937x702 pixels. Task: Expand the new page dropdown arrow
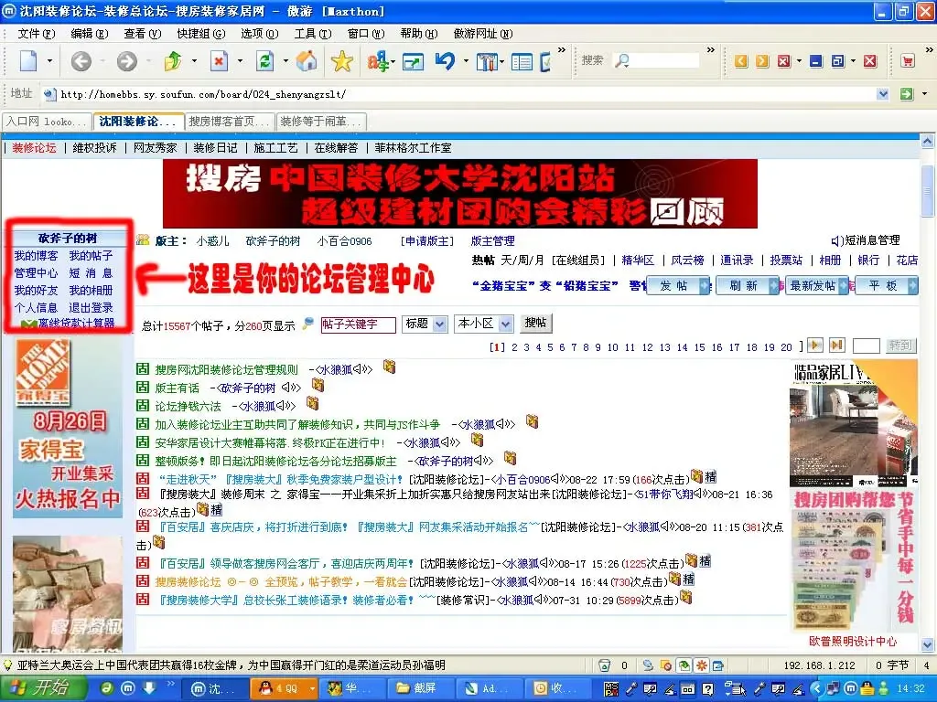49,61
